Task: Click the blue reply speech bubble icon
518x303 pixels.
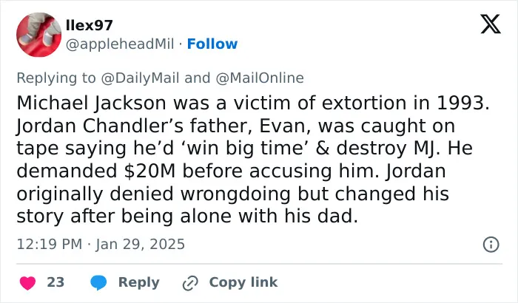Action: point(98,283)
